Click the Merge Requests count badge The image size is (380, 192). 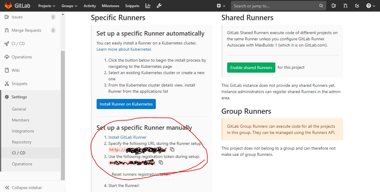53,30
